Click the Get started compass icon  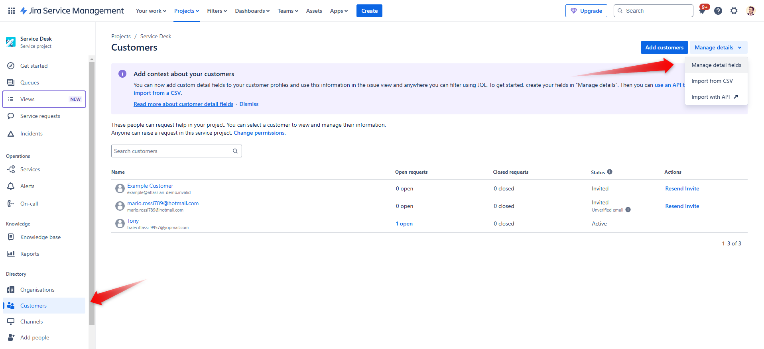(x=11, y=66)
